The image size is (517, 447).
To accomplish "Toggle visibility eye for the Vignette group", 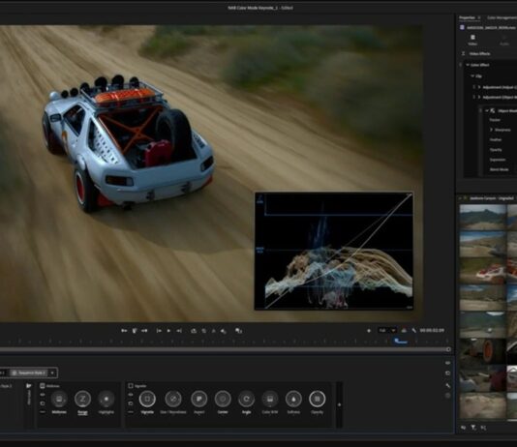I will pyautogui.click(x=131, y=395).
